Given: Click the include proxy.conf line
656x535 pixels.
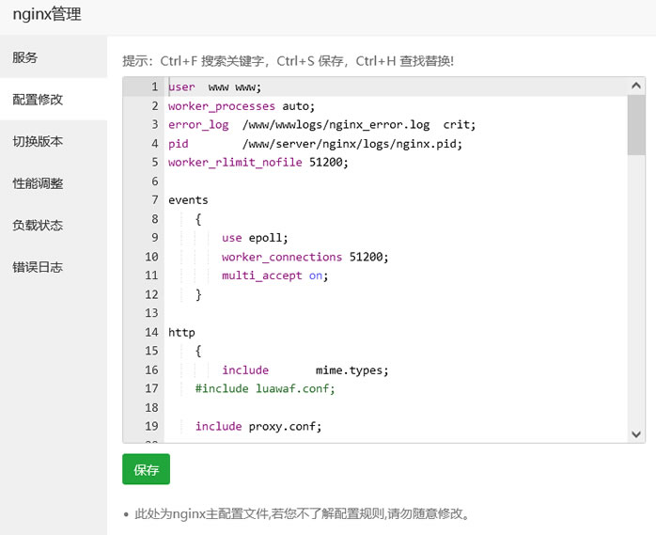Looking at the screenshot, I should [258, 426].
